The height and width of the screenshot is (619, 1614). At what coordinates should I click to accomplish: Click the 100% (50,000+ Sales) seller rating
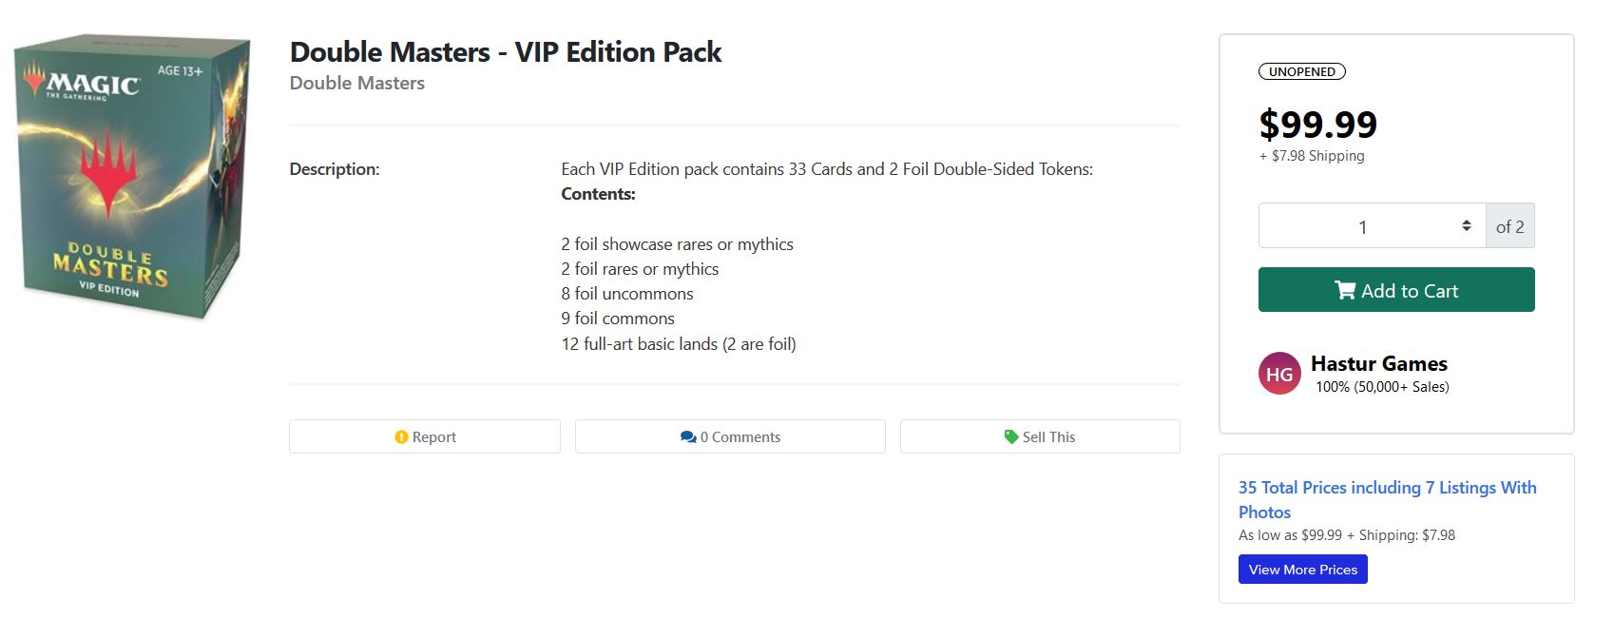1382,387
